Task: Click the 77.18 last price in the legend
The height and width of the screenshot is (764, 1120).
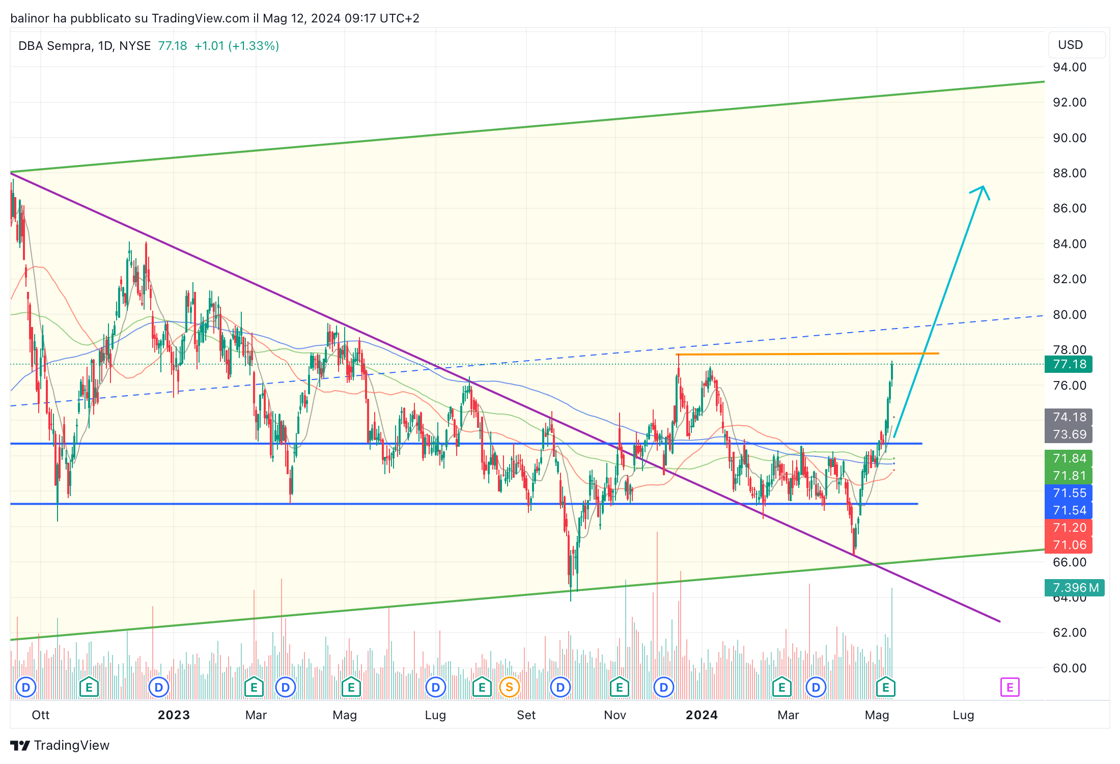Action: (x=173, y=46)
